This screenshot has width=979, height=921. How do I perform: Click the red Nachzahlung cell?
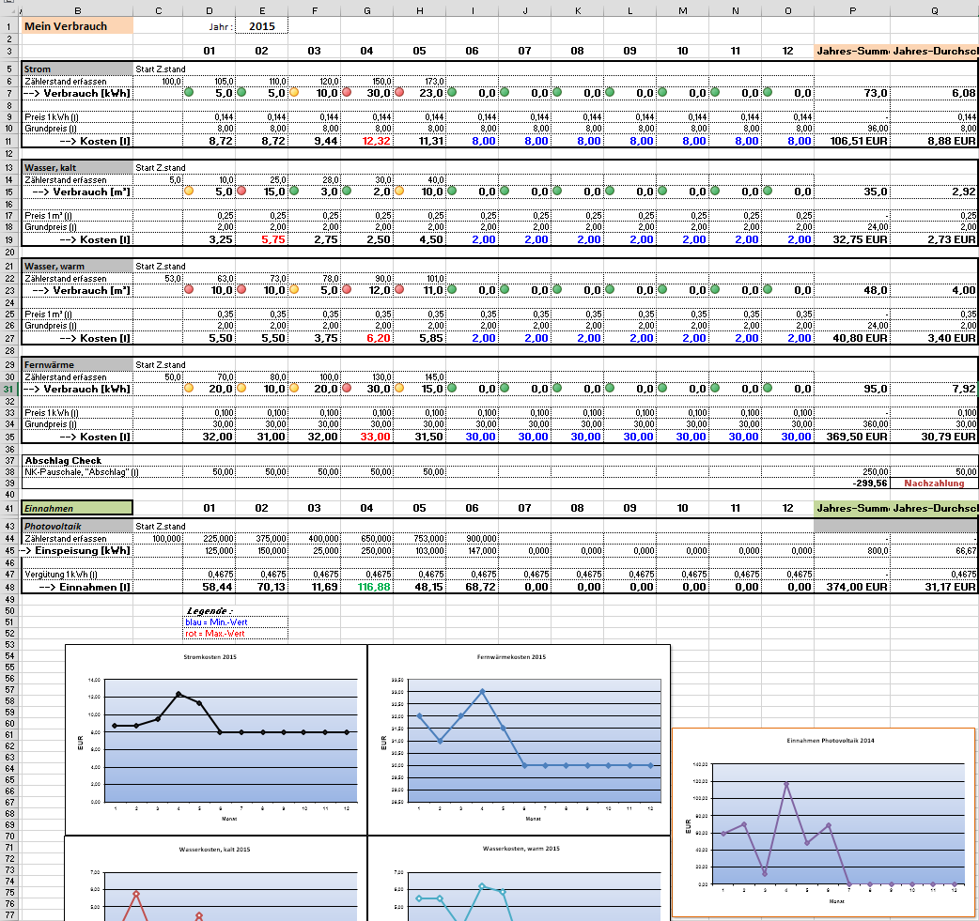(x=934, y=484)
